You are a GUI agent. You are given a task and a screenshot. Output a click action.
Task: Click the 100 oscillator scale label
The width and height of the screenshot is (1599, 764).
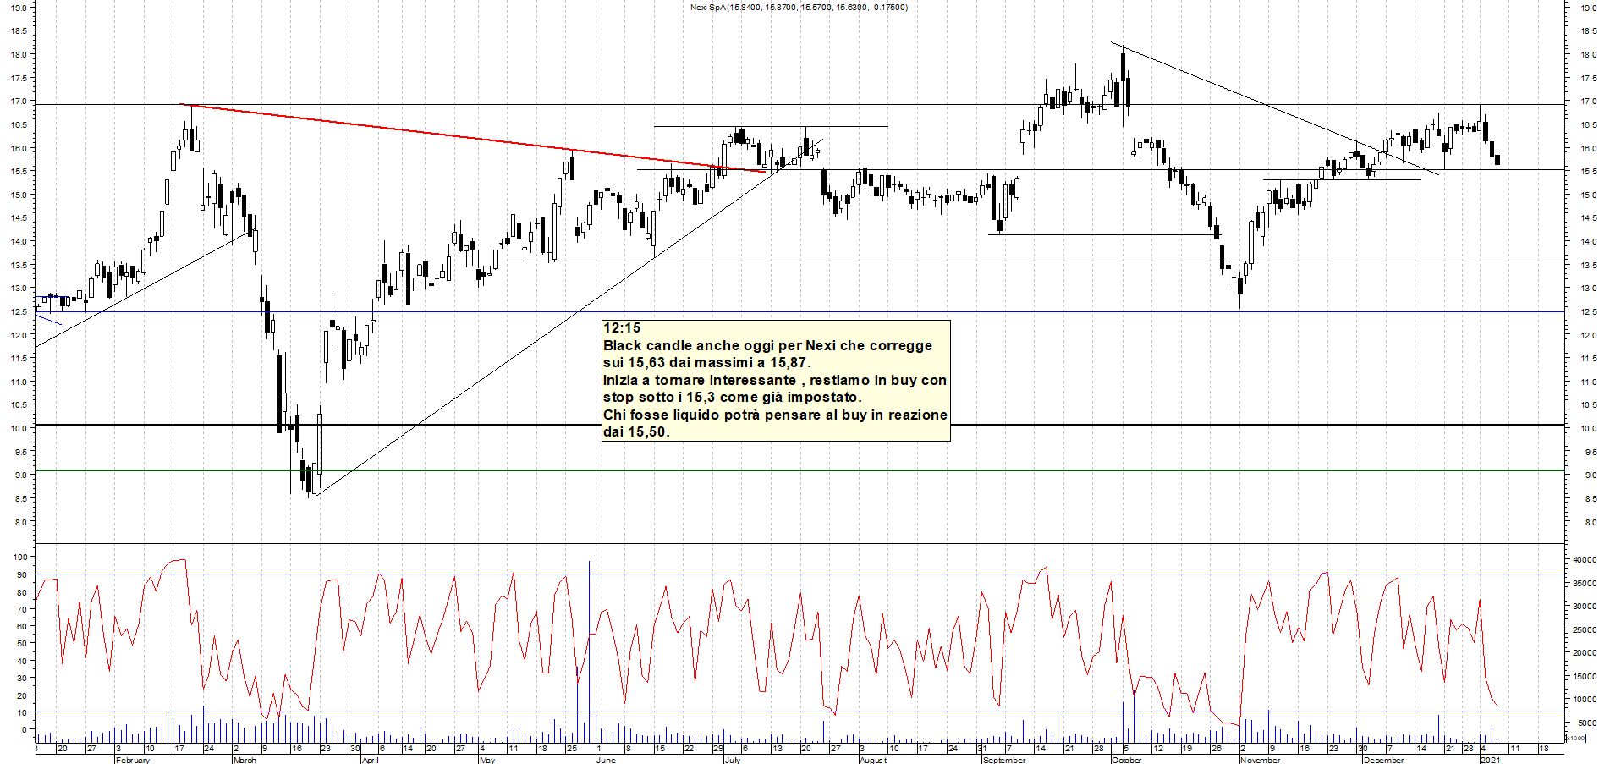pos(19,558)
